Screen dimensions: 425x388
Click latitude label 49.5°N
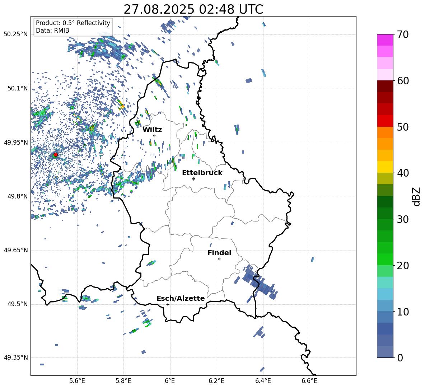point(18,304)
